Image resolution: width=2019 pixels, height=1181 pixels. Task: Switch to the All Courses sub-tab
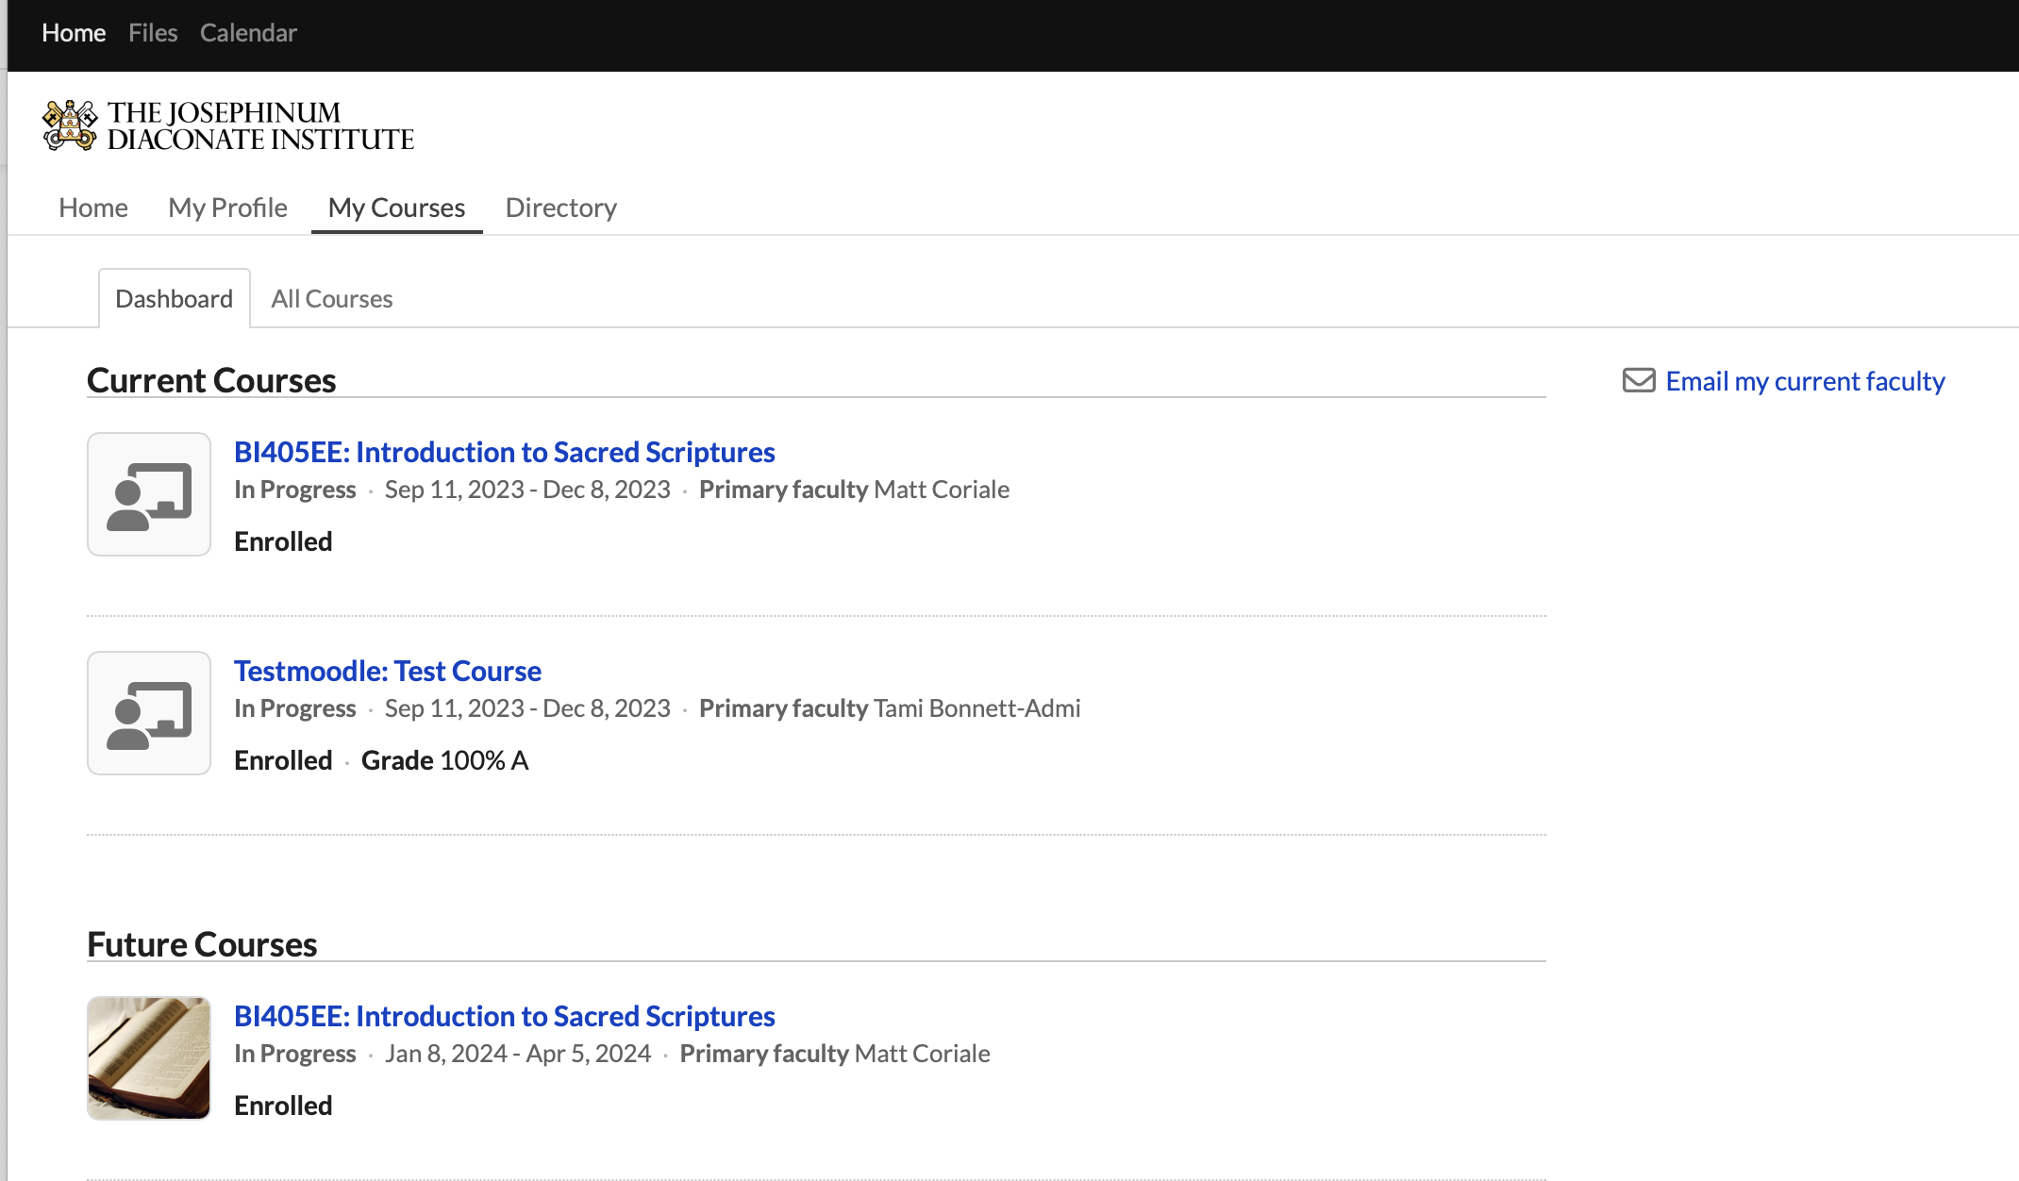point(331,299)
